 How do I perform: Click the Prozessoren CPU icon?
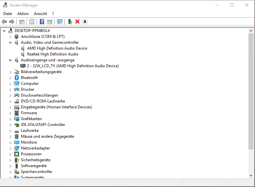[17, 154]
